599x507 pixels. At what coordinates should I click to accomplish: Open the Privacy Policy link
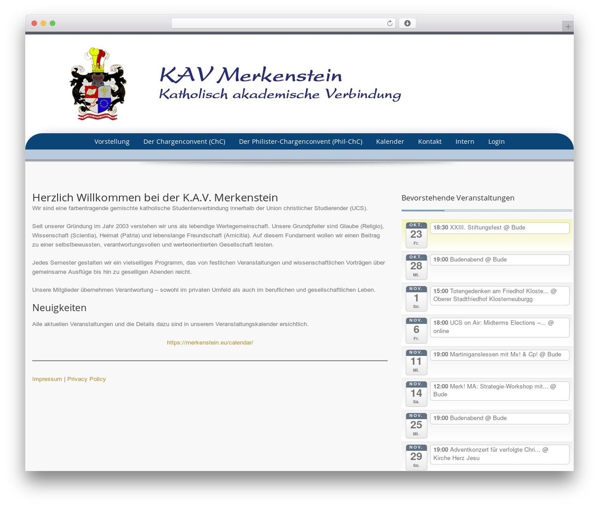(x=87, y=379)
